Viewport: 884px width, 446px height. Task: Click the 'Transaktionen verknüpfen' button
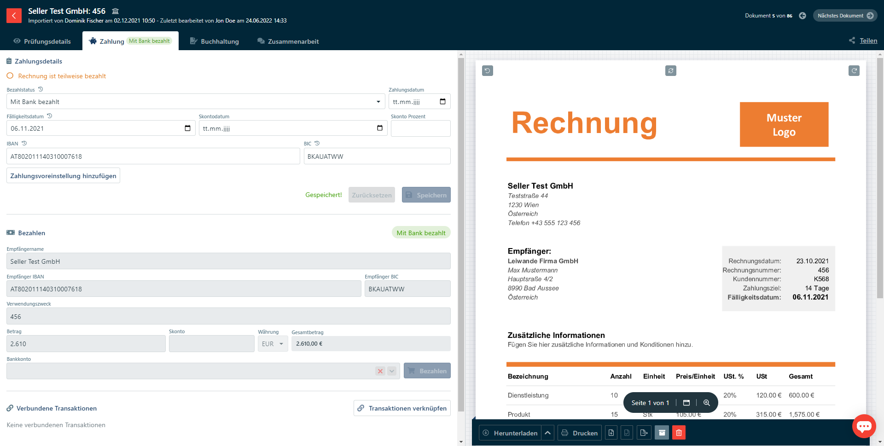[402, 408]
